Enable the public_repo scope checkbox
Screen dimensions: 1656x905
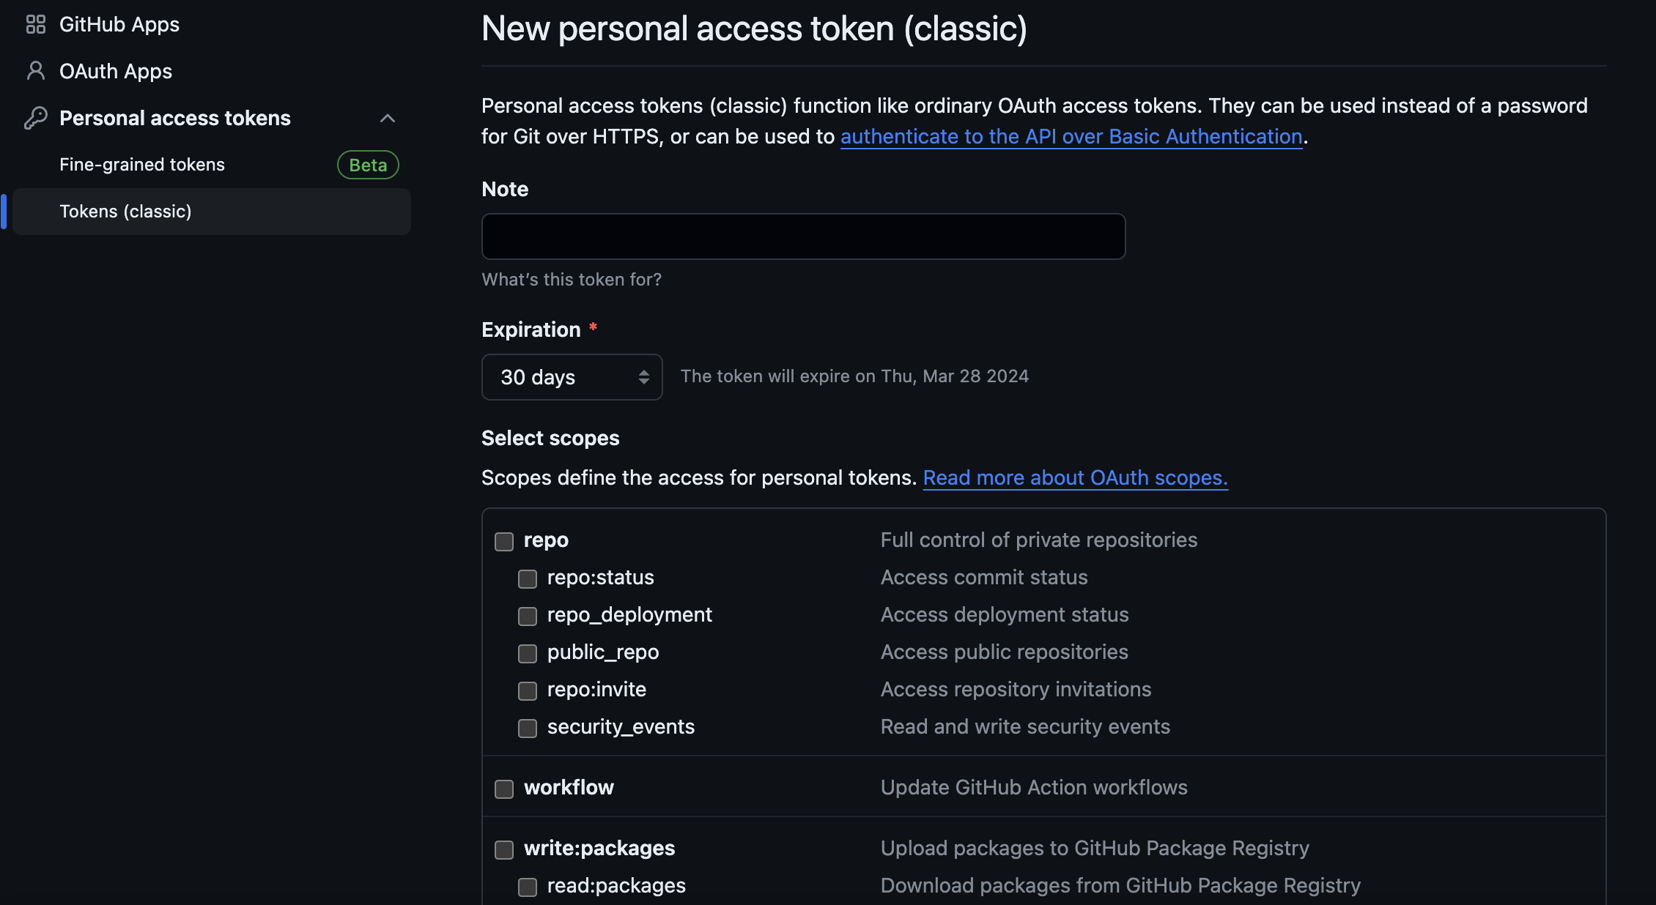[528, 654]
